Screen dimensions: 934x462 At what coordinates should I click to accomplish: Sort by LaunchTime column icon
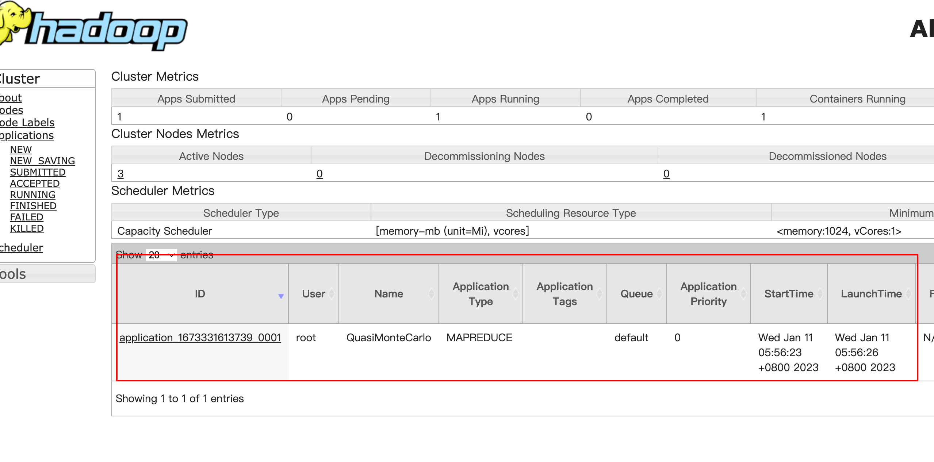(x=908, y=294)
